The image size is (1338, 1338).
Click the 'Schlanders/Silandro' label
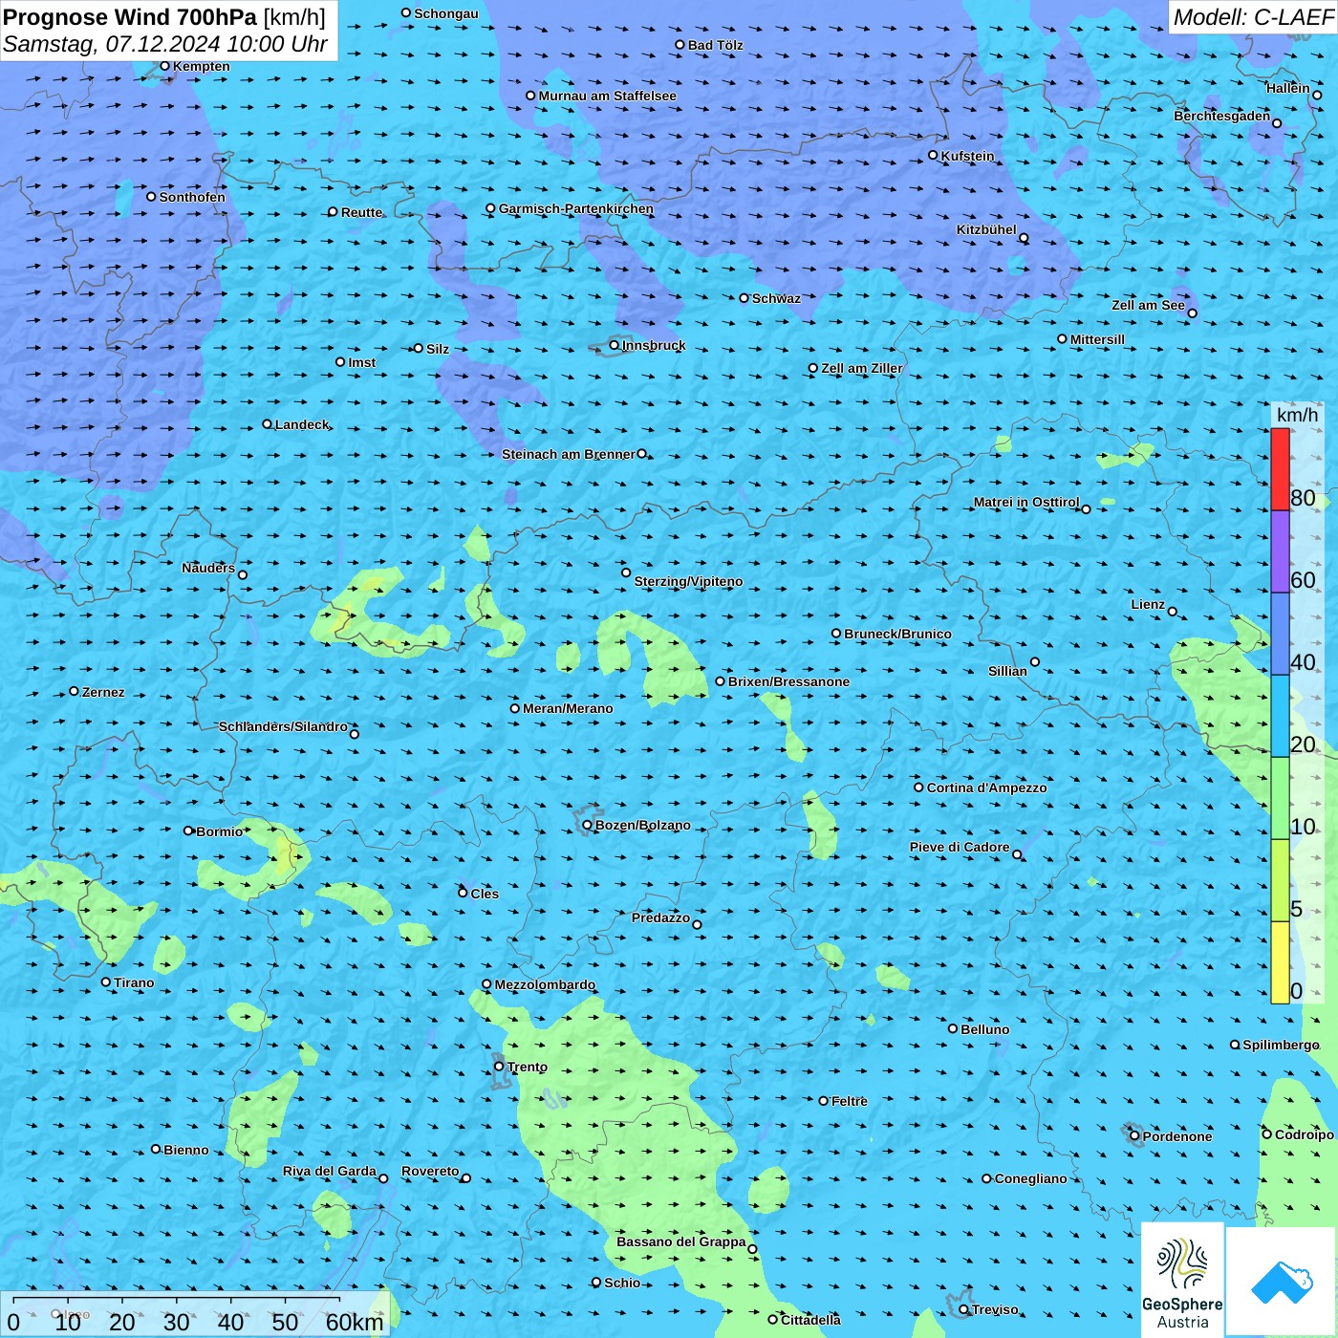point(283,726)
